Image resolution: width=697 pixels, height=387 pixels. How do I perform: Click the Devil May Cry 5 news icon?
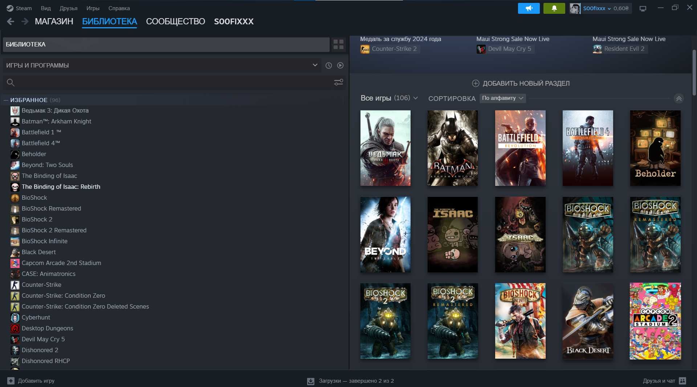(x=481, y=49)
